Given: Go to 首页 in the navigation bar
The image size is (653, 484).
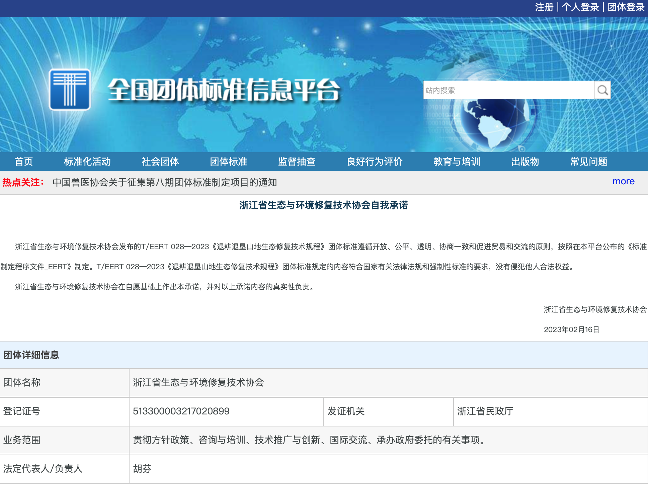Looking at the screenshot, I should (24, 162).
